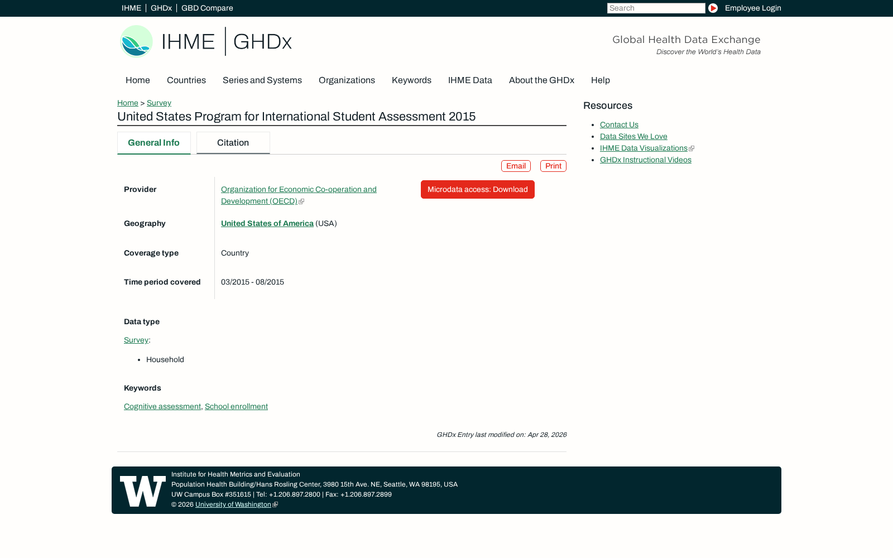Open the Organizations menu item
This screenshot has height=558, width=893.
point(347,80)
